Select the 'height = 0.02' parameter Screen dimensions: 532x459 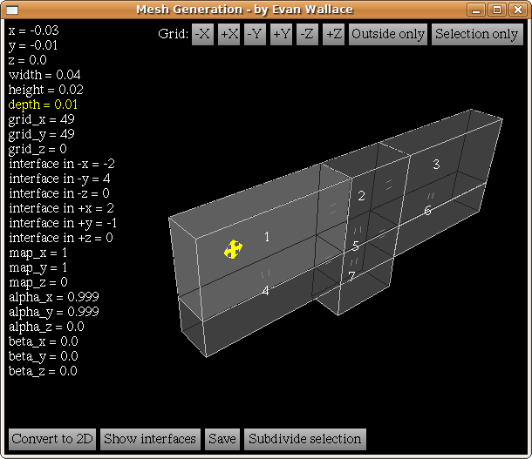[x=46, y=90]
